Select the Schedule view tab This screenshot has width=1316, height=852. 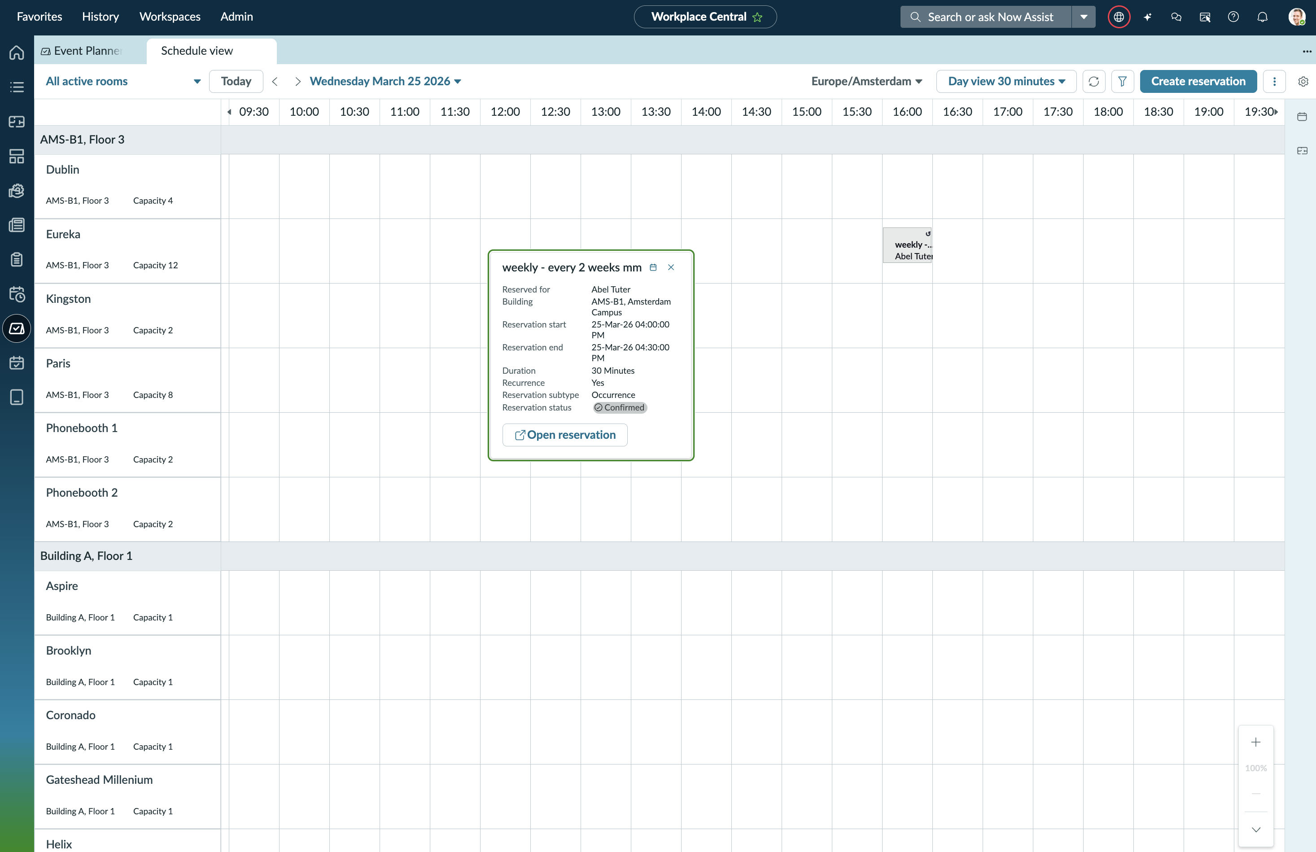click(x=211, y=51)
